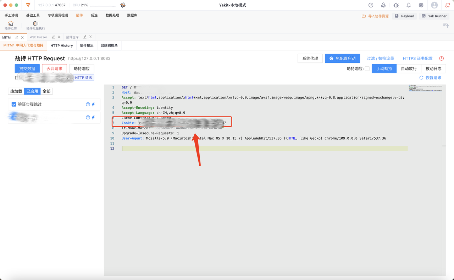Click the rocket icon in title bar
Viewport: 454px width, 280px height.
(383, 5)
